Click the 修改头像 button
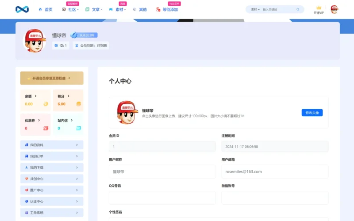The width and height of the screenshot is (354, 221). point(312,113)
